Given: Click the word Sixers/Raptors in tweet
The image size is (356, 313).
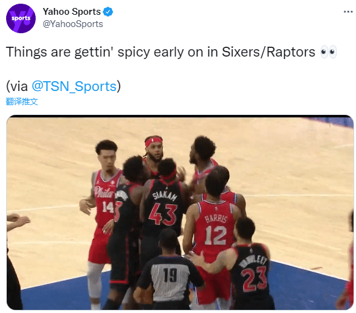Looking at the screenshot, I should point(268,52).
